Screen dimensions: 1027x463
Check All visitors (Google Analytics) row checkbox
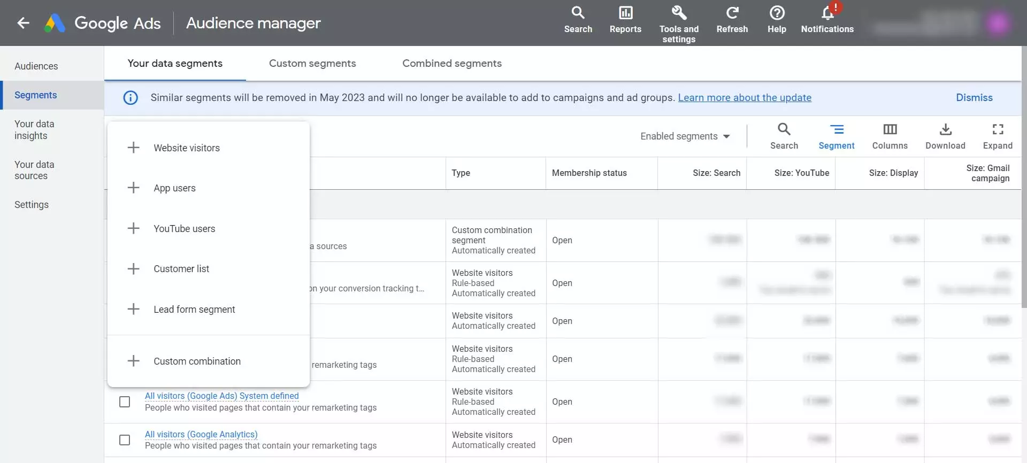pos(125,439)
